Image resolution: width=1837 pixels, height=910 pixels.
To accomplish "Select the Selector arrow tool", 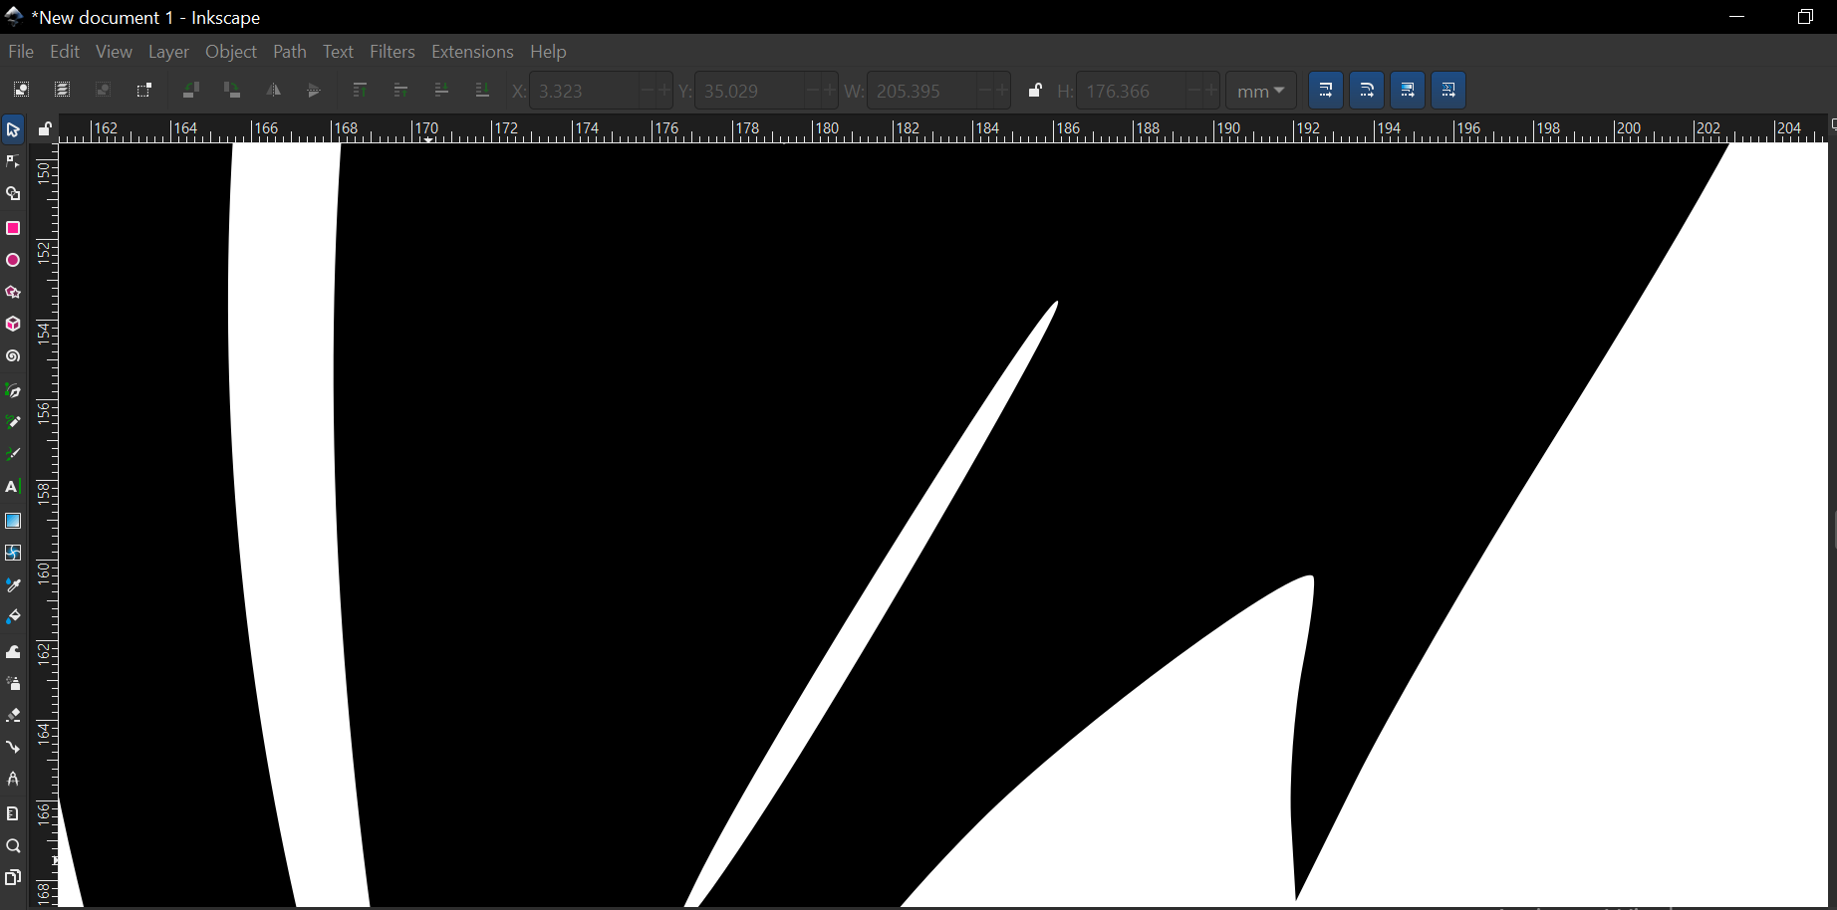I will 13,130.
